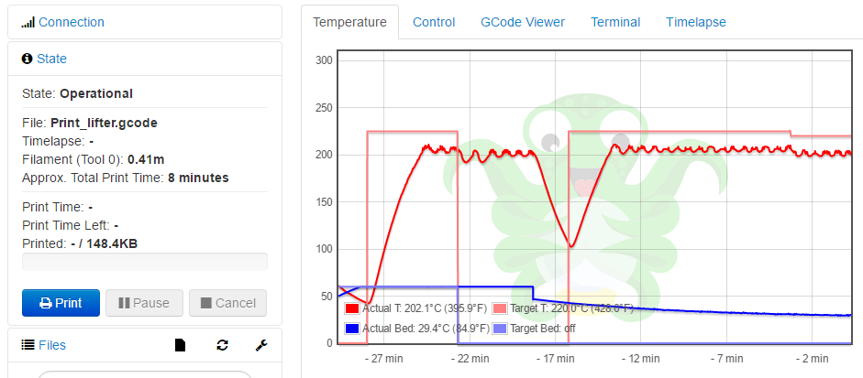Click the file page icon in Files header
Viewport: 863px width, 378px height.
coord(181,345)
